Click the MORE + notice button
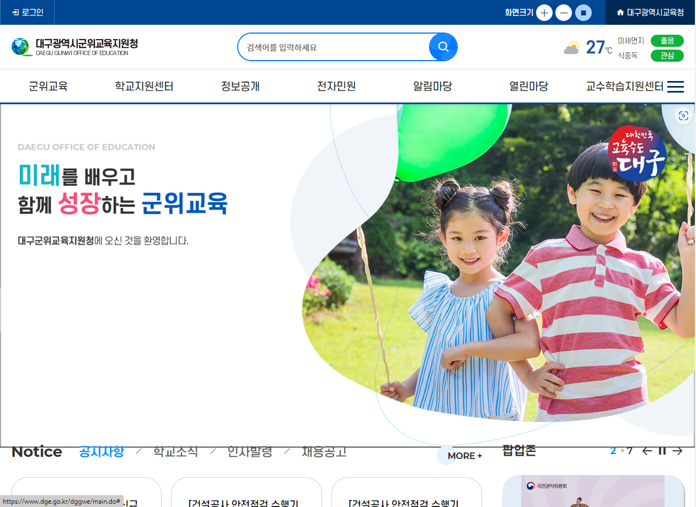The width and height of the screenshot is (696, 507). [x=464, y=456]
